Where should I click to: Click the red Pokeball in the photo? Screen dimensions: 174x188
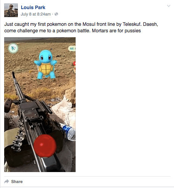tap(45, 146)
